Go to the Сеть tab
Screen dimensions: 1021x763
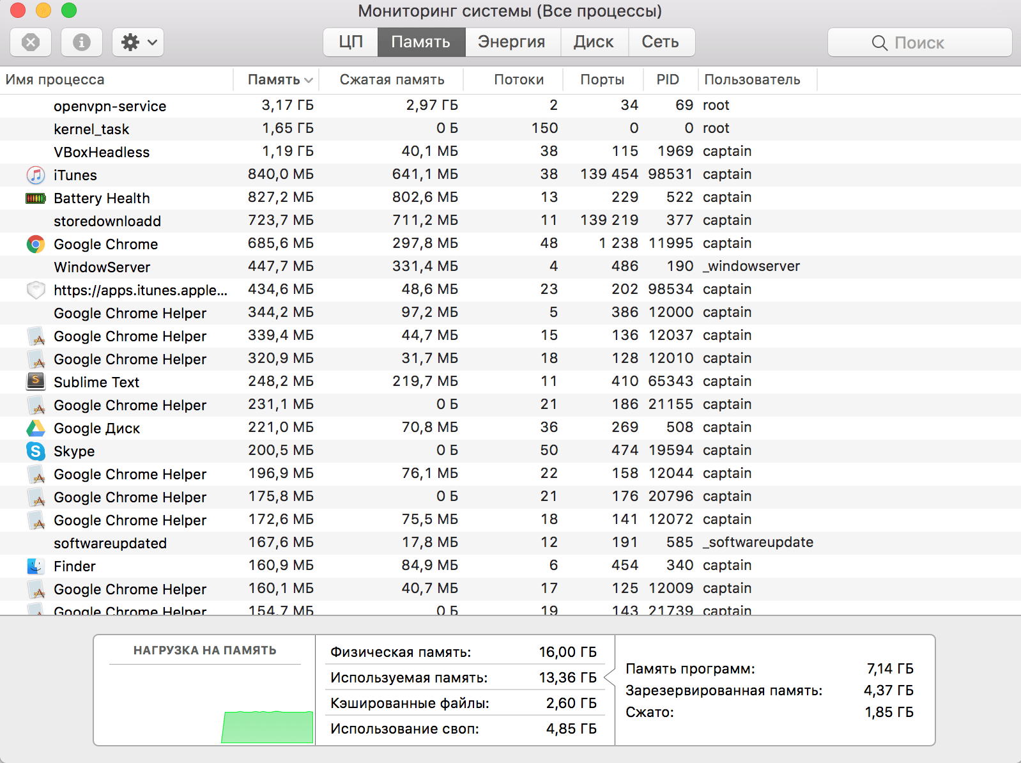(x=661, y=42)
